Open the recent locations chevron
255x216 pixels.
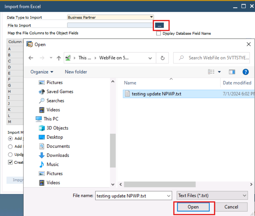pyautogui.click(x=51, y=58)
